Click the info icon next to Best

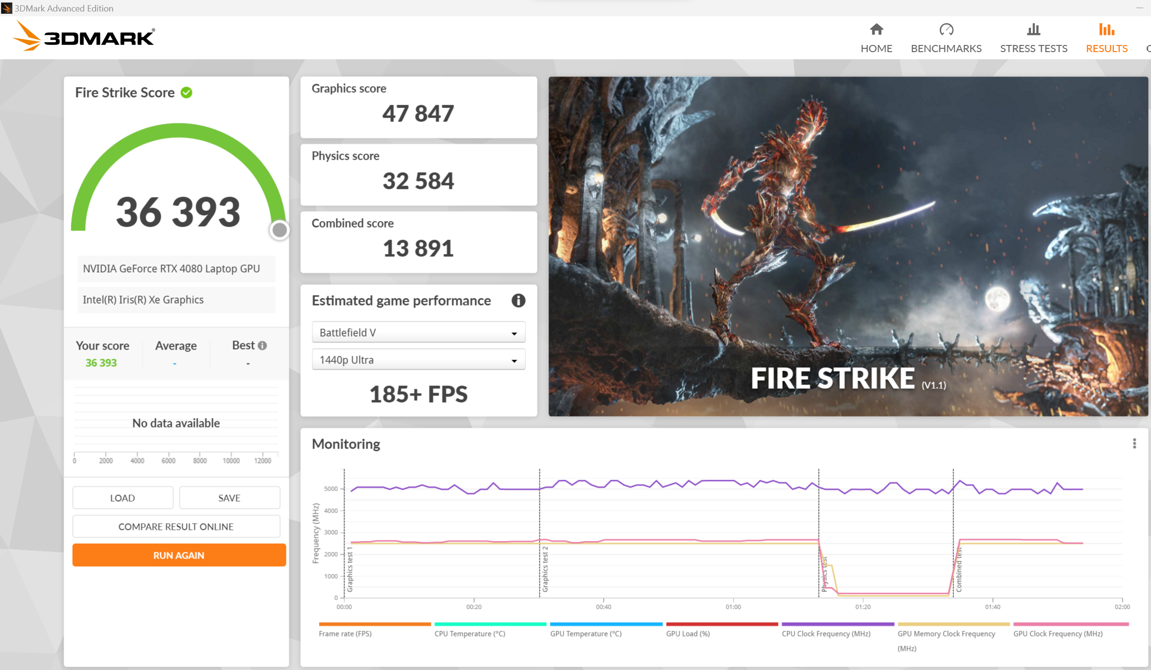(262, 345)
